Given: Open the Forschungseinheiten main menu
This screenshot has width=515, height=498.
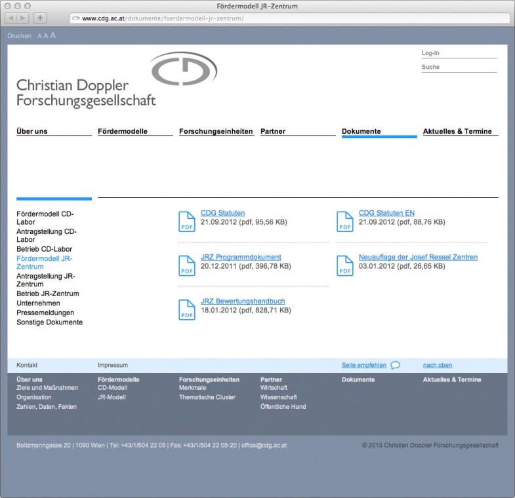Looking at the screenshot, I should point(216,131).
